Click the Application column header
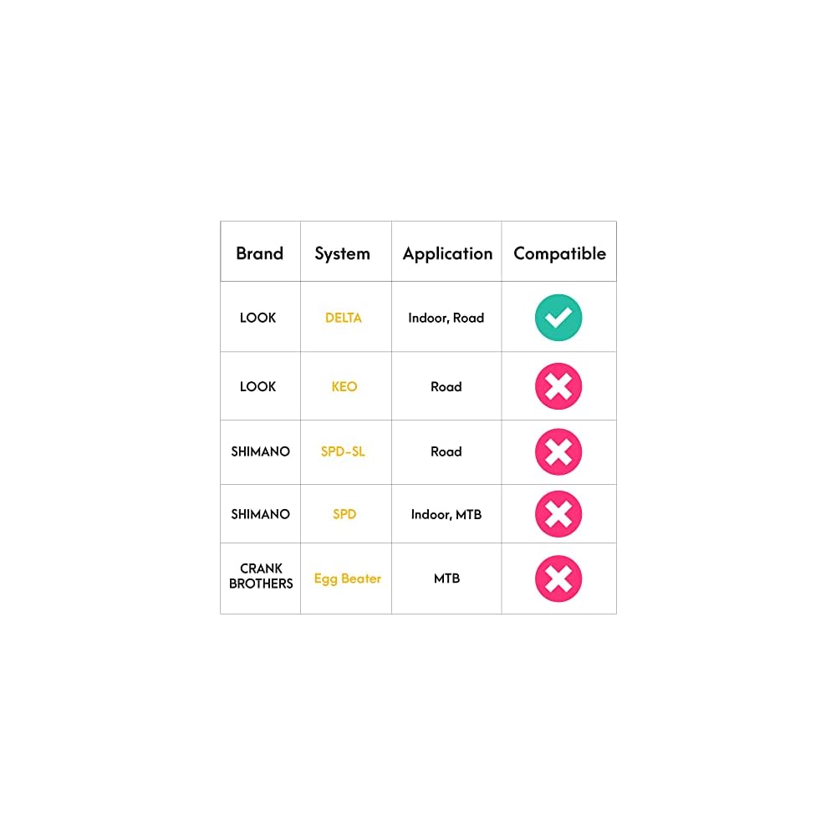The height and width of the screenshot is (836, 836). click(x=447, y=253)
